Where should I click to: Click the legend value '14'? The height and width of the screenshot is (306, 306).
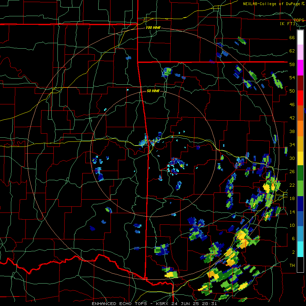coord(292,212)
